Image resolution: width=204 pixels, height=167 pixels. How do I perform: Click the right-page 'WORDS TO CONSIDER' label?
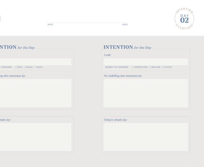point(117,67)
